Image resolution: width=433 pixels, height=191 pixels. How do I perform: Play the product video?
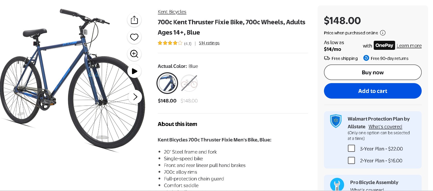(134, 71)
